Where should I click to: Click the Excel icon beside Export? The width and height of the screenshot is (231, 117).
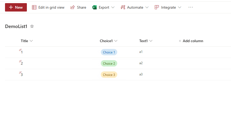pos(95,7)
